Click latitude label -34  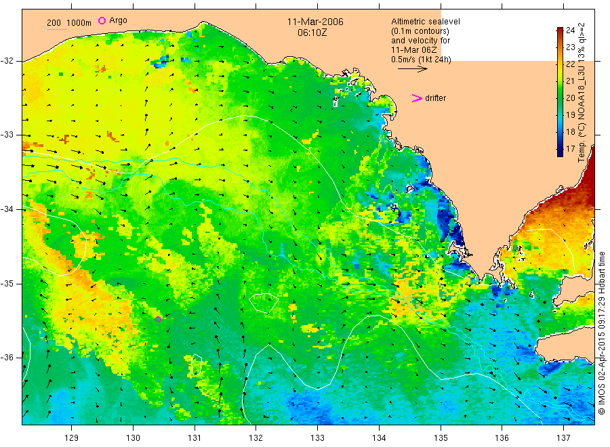coord(7,209)
